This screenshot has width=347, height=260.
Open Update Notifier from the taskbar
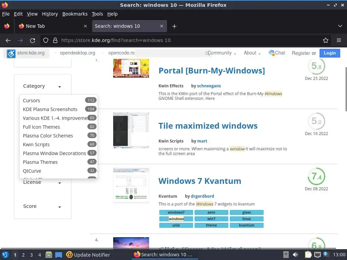[x=88, y=255]
